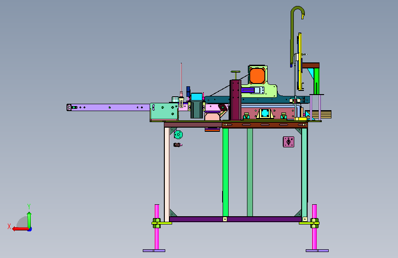
Task: Select the purple bottom crossbar of the frame
Action: coord(235,219)
